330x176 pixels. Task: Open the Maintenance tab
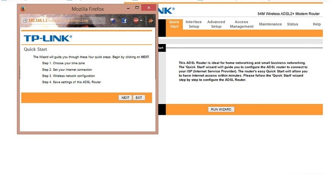pos(270,24)
